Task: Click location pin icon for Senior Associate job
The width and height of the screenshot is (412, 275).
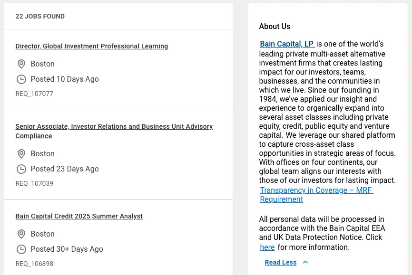Action: tap(21, 154)
